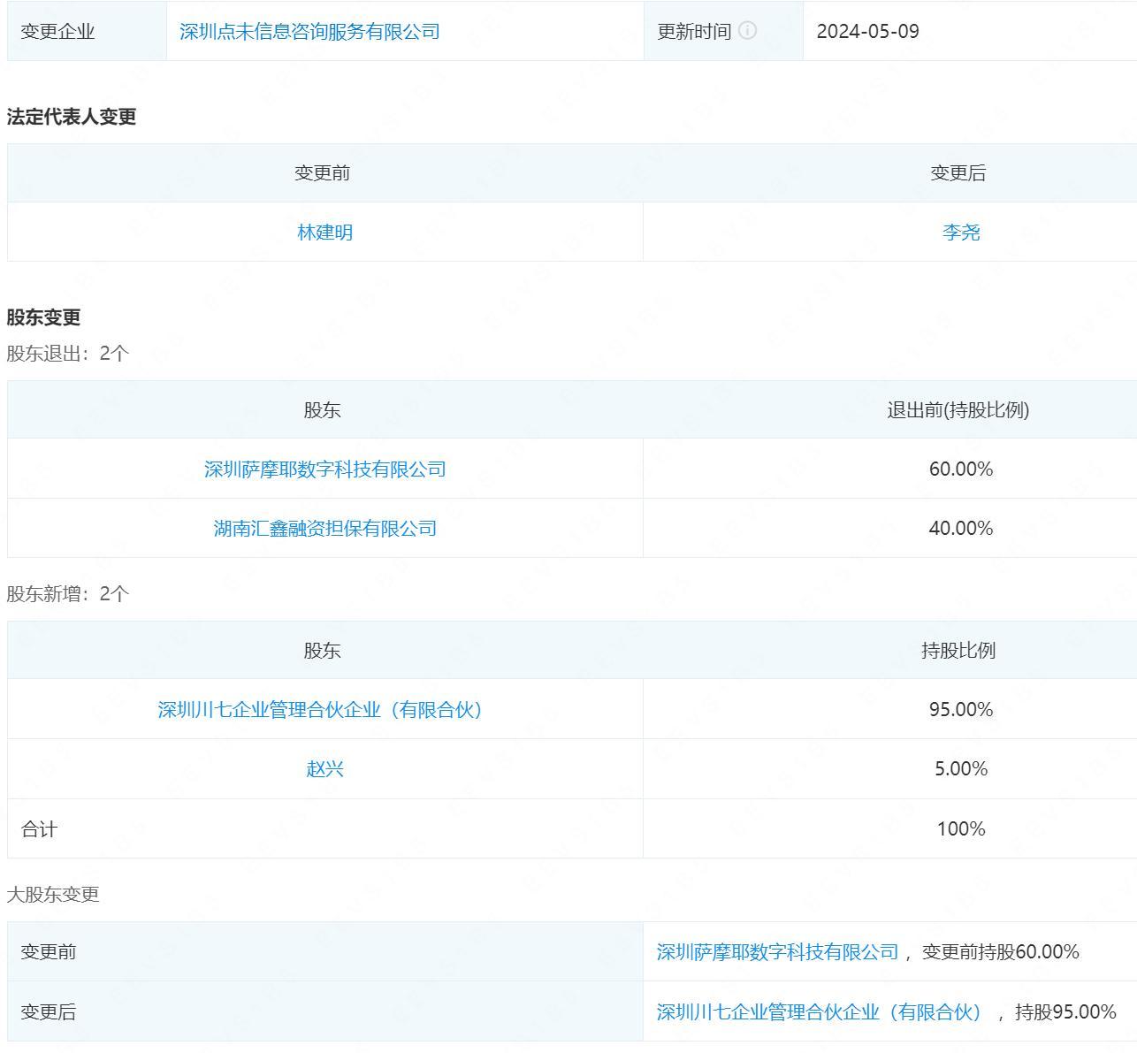The image size is (1137, 1053).
Task: Click the 股东退出：2个 label
Action: pos(68,354)
